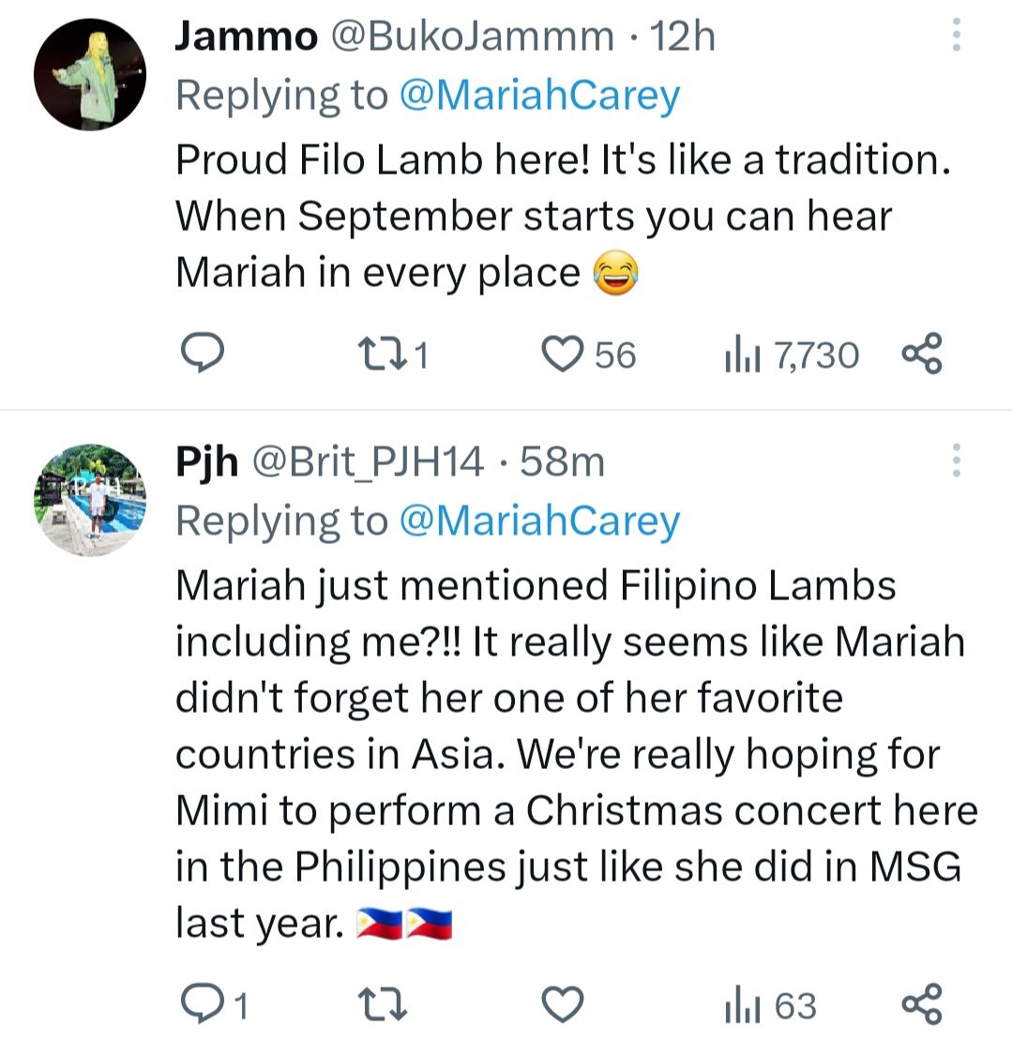1012x1041 pixels.
Task: View analytics for Pjh's tweet
Action: [x=750, y=1003]
